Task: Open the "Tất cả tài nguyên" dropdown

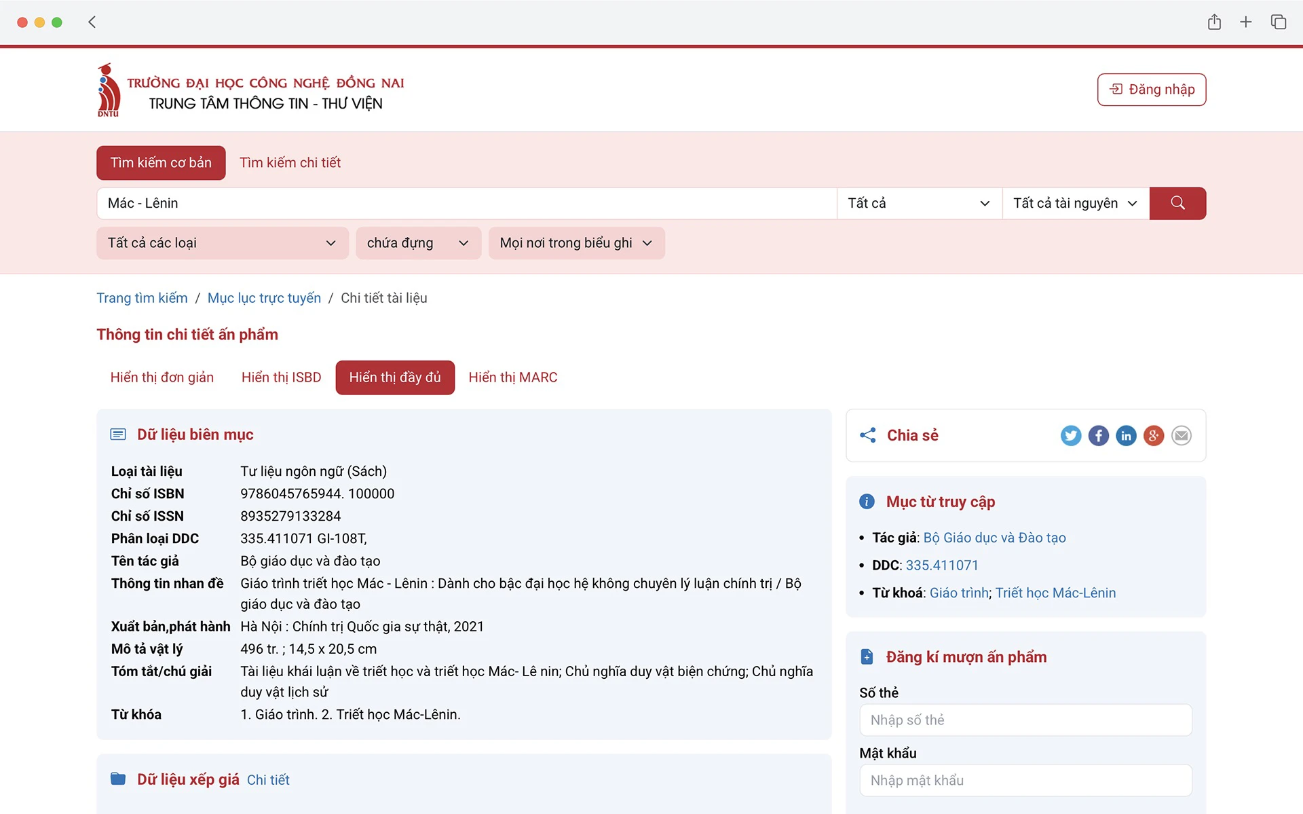Action: (1075, 203)
